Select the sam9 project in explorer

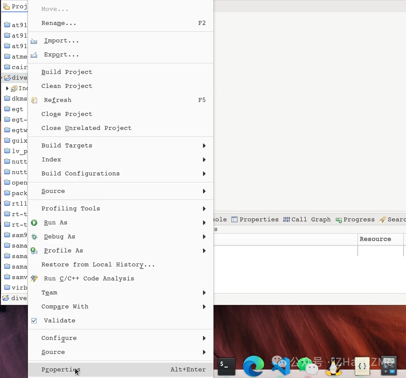[x=16, y=235]
